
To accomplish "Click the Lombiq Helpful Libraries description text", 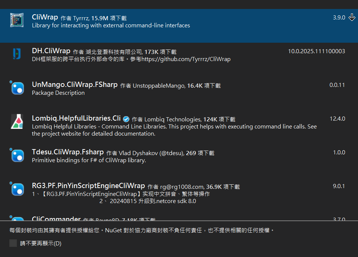I will pyautogui.click(x=174, y=130).
